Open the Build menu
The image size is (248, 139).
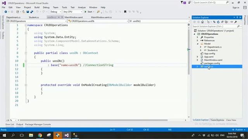click(x=37, y=7)
